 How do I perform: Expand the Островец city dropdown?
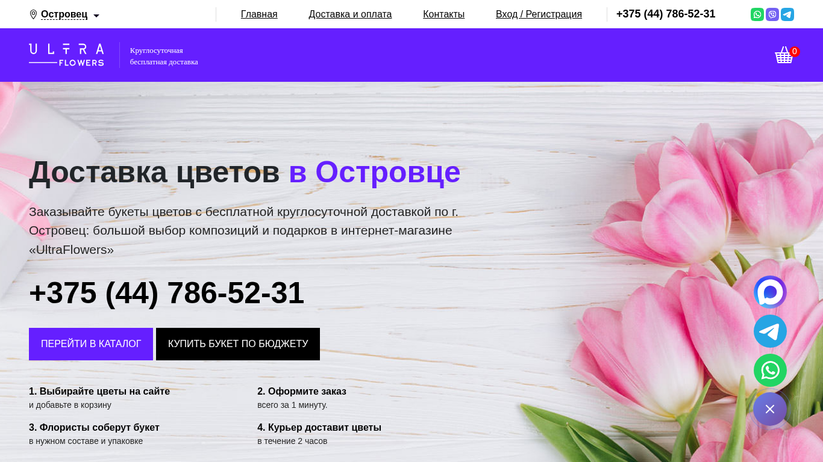click(x=64, y=14)
